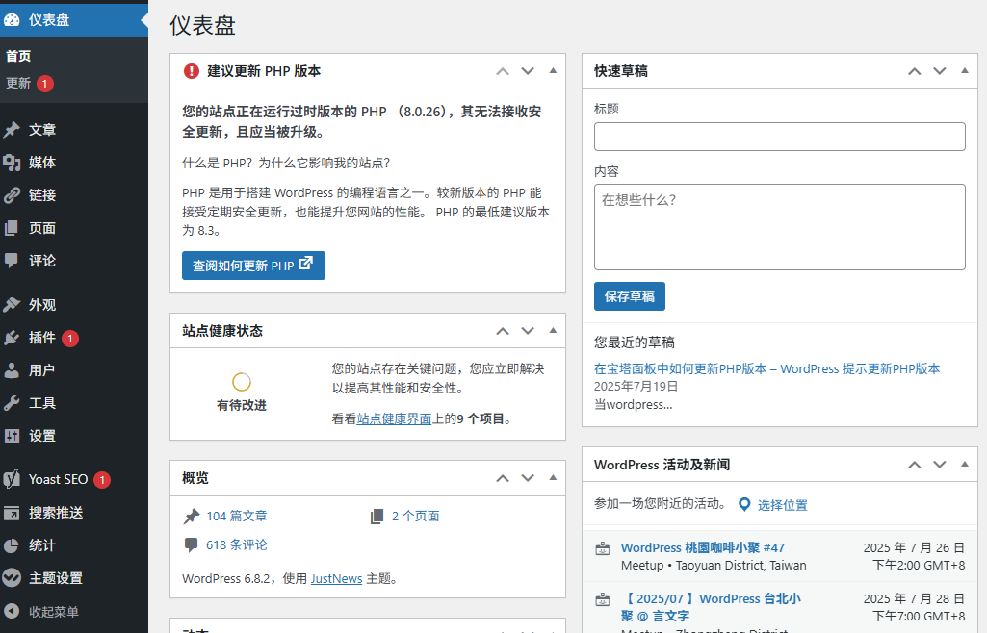Click the 仪表盘 sidebar heading

point(49,20)
